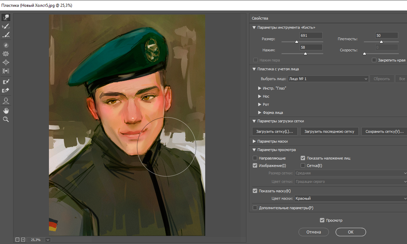The width and height of the screenshot is (407, 244).
Task: Uncheck Показать наложение лиц
Action: tap(303, 158)
